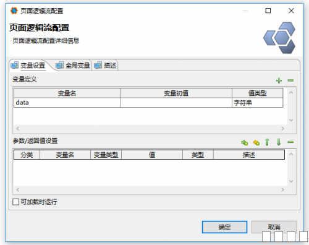Delete parameter using minus icon in 参数/返回值设置
Image resolution: width=309 pixels, height=245 pixels.
click(x=290, y=142)
